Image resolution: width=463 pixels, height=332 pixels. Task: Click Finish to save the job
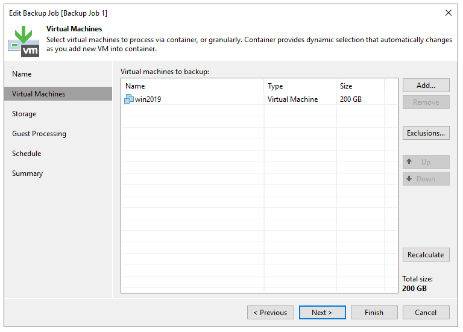374,313
